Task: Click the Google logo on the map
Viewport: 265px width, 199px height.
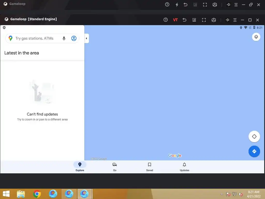Action: coord(175,155)
